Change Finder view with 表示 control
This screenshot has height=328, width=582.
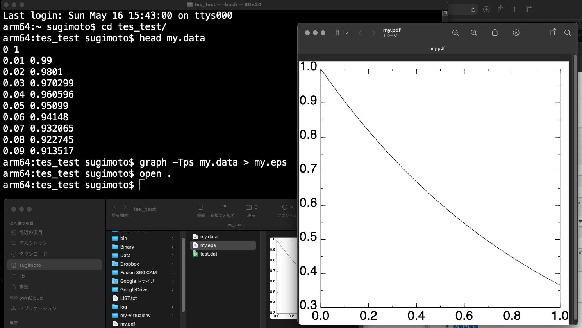tap(252, 207)
